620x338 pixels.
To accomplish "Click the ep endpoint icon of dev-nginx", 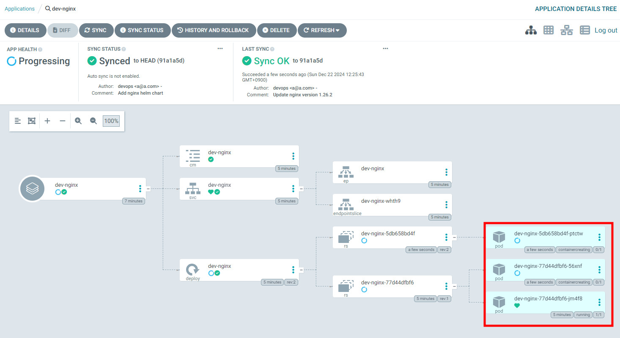I will pyautogui.click(x=346, y=172).
